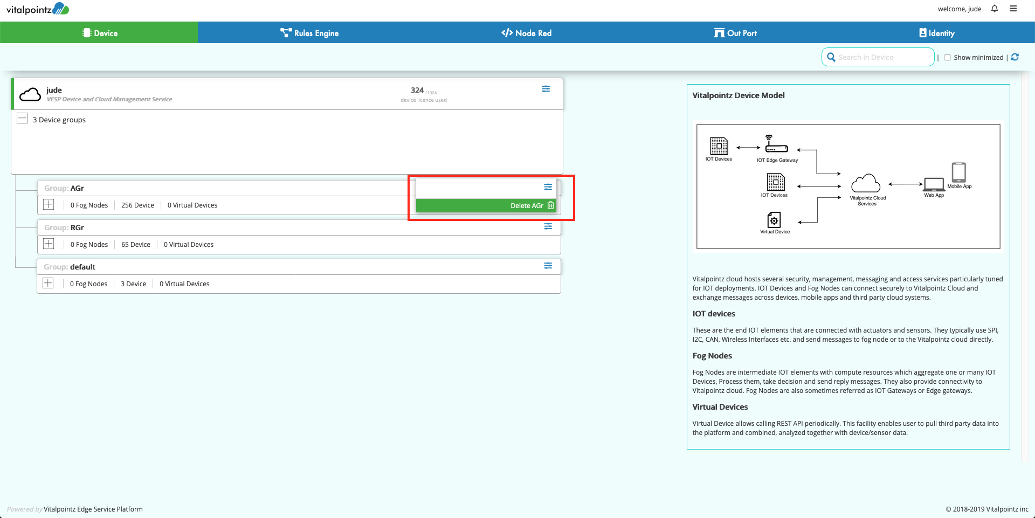Expand the default group row

(48, 283)
